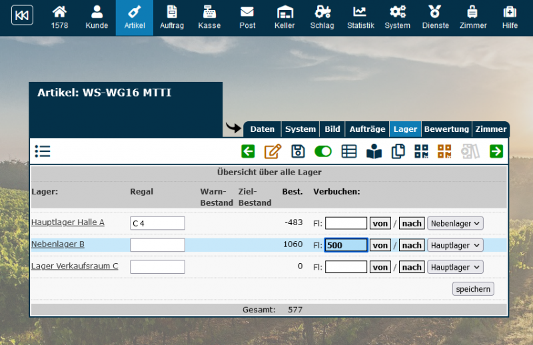
Task: Click the green back arrow icon
Action: coord(248,151)
